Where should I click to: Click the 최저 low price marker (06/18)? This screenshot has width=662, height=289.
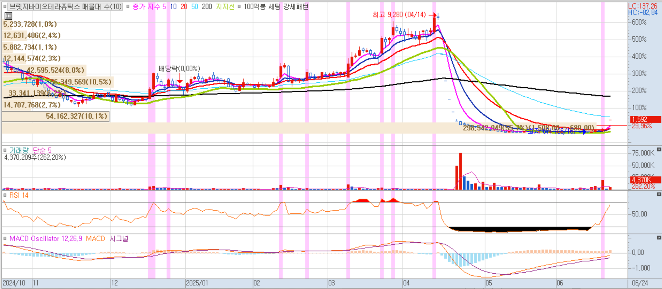pyautogui.click(x=551, y=132)
